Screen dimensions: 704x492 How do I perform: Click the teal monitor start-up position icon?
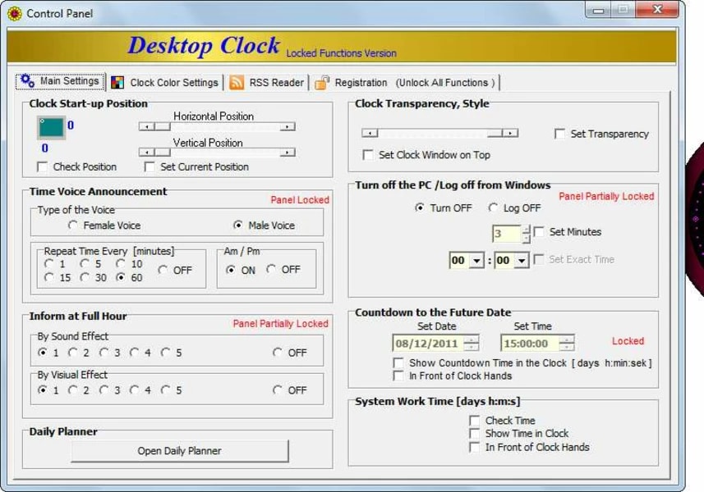point(50,128)
